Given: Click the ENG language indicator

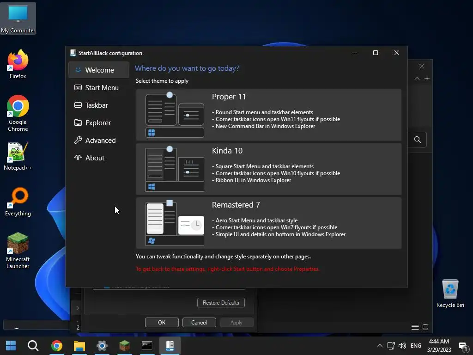Looking at the screenshot, I should pos(416,346).
